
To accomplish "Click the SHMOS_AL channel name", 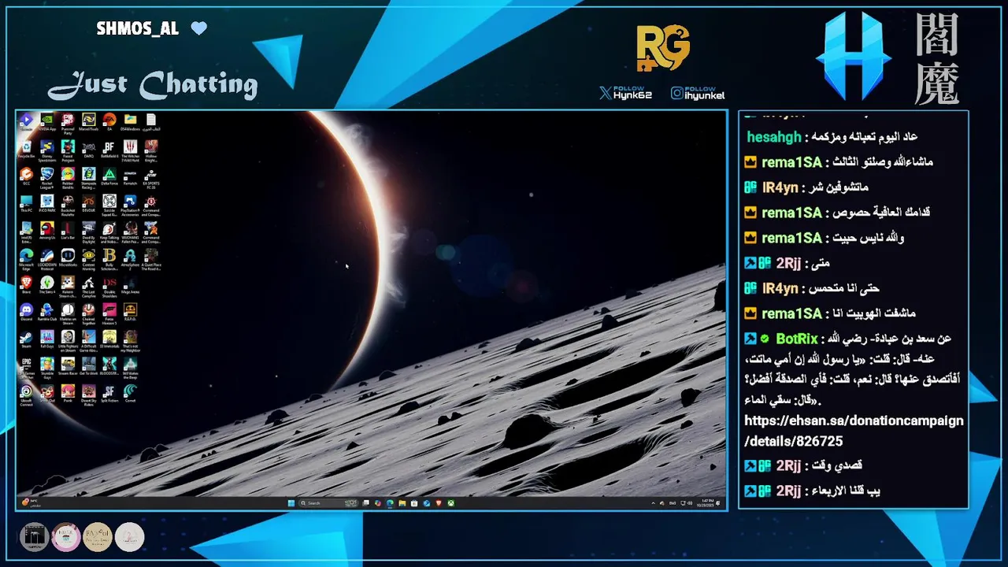I will click(x=137, y=29).
